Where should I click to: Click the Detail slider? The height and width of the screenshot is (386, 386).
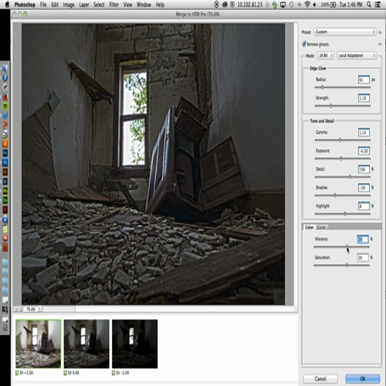point(343,177)
